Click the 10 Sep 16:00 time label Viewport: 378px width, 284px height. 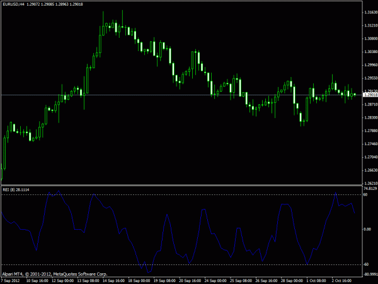[x=37, y=281]
